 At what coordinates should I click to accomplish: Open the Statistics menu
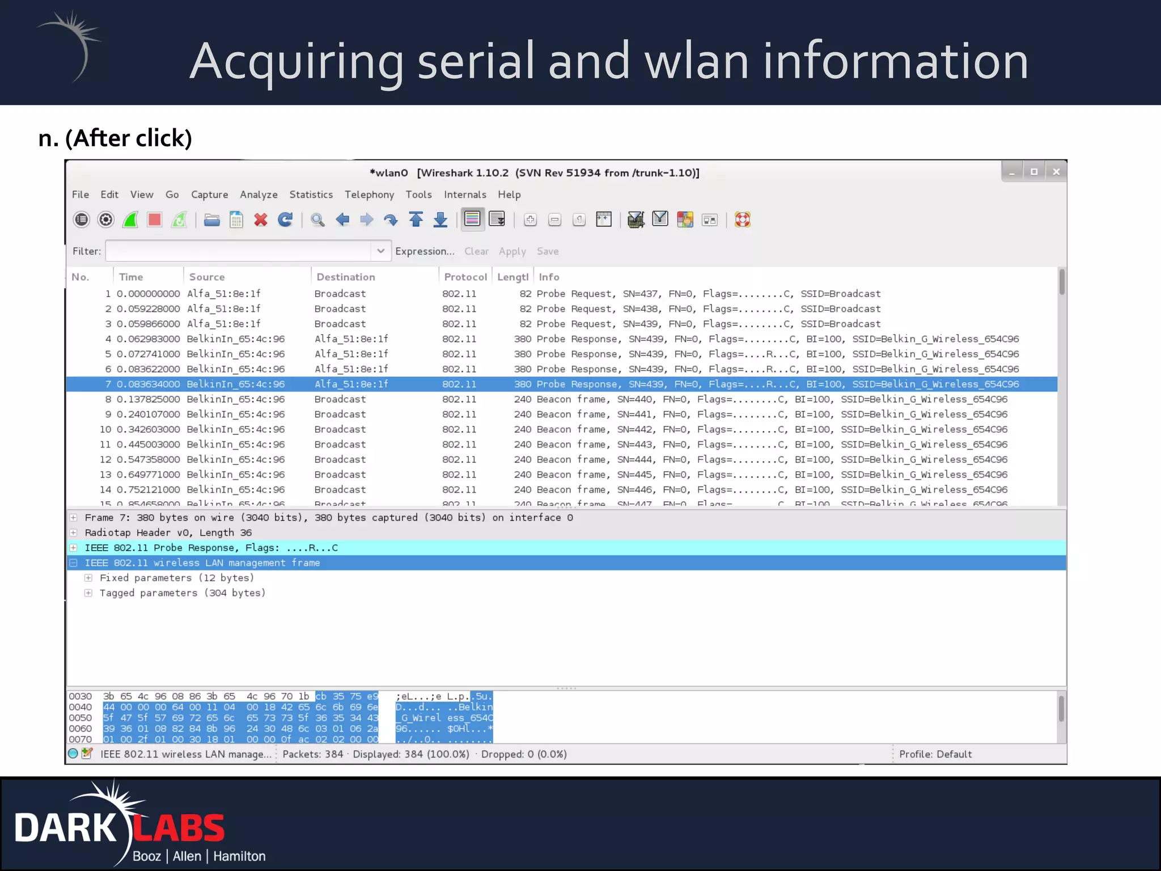point(311,195)
